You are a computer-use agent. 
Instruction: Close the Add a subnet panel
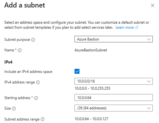tap(152, 5)
